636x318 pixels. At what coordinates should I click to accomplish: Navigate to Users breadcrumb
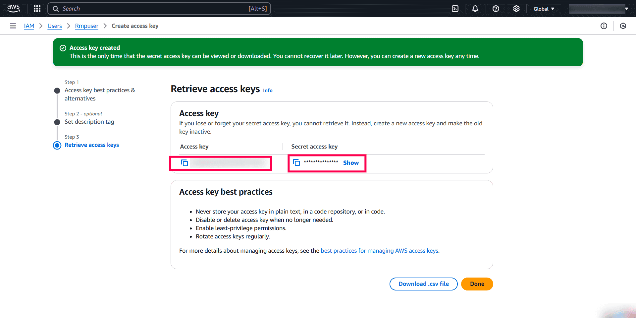pos(55,26)
